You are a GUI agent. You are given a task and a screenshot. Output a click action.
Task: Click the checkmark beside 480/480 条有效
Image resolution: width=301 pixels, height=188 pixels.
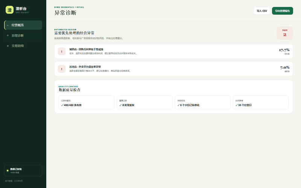[62, 105]
